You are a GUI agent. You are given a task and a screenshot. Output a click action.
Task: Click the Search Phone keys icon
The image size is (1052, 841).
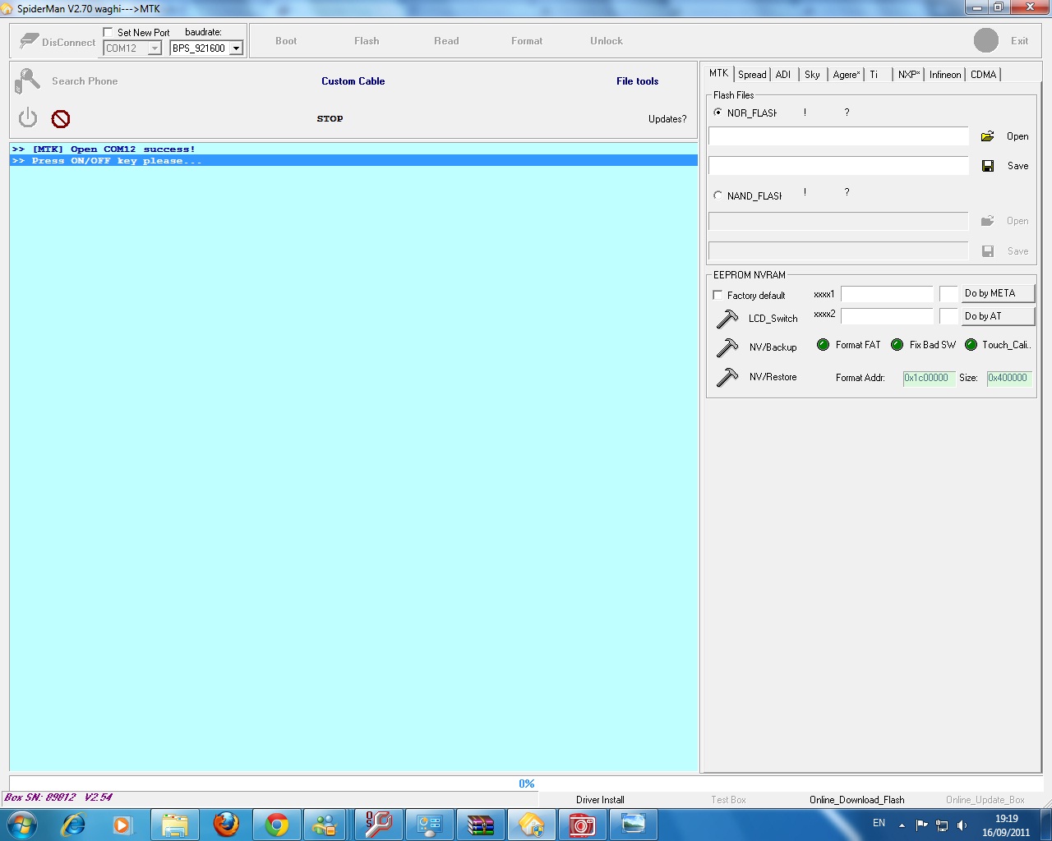click(x=27, y=81)
